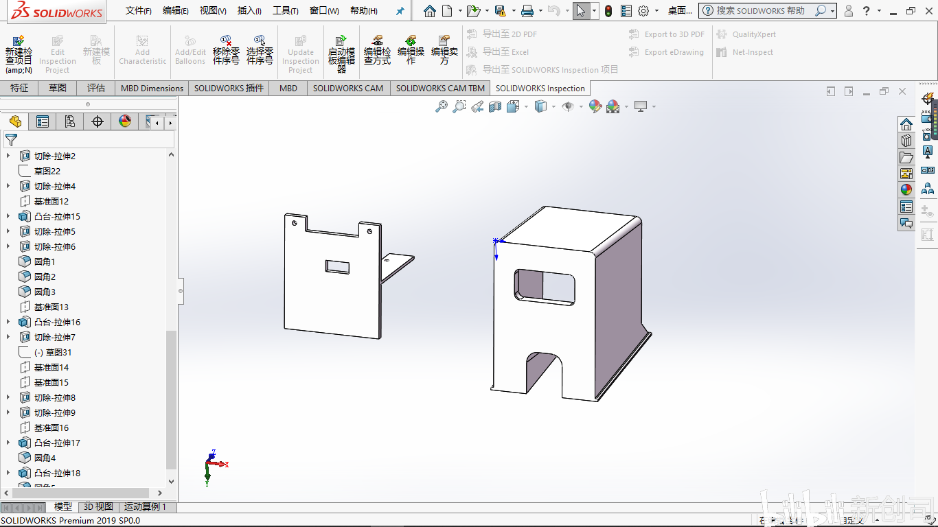Create a new document with the New icon
This screenshot has height=527, width=938.
click(x=447, y=11)
